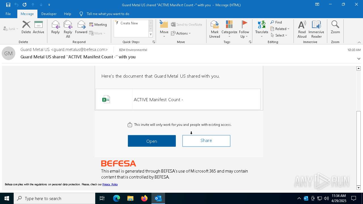This screenshot has height=204, width=363.
Task: Launch Immersive Reader
Action: click(316, 29)
